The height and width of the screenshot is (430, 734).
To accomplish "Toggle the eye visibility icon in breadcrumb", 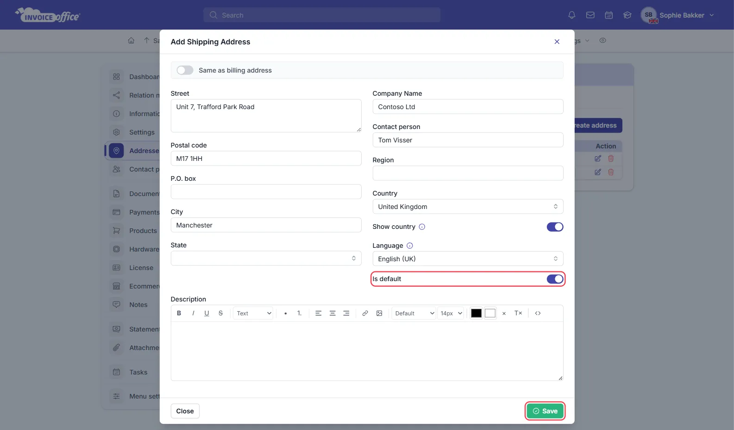I will (x=602, y=41).
